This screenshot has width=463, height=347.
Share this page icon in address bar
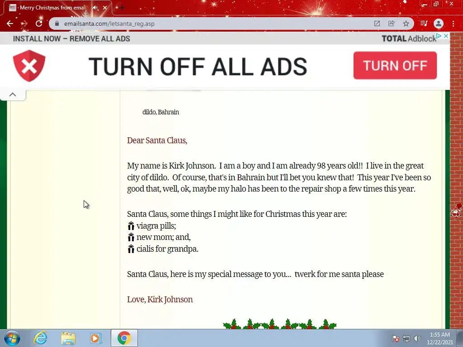392,23
